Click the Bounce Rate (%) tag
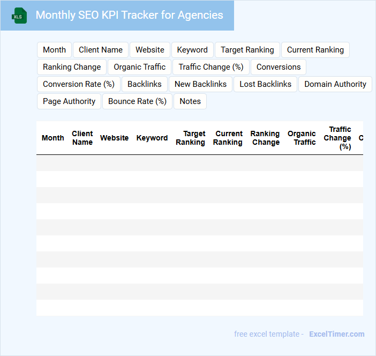This screenshot has width=376, height=356. click(x=138, y=101)
